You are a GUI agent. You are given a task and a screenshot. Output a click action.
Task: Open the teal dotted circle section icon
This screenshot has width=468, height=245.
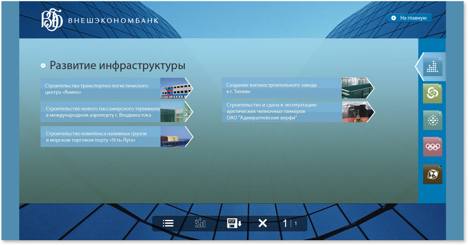click(x=432, y=120)
